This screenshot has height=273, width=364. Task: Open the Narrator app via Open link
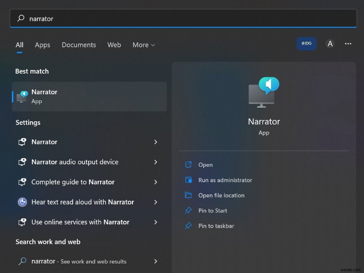coord(205,164)
